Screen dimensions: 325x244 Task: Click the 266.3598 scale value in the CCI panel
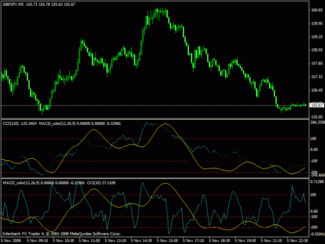click(317, 122)
